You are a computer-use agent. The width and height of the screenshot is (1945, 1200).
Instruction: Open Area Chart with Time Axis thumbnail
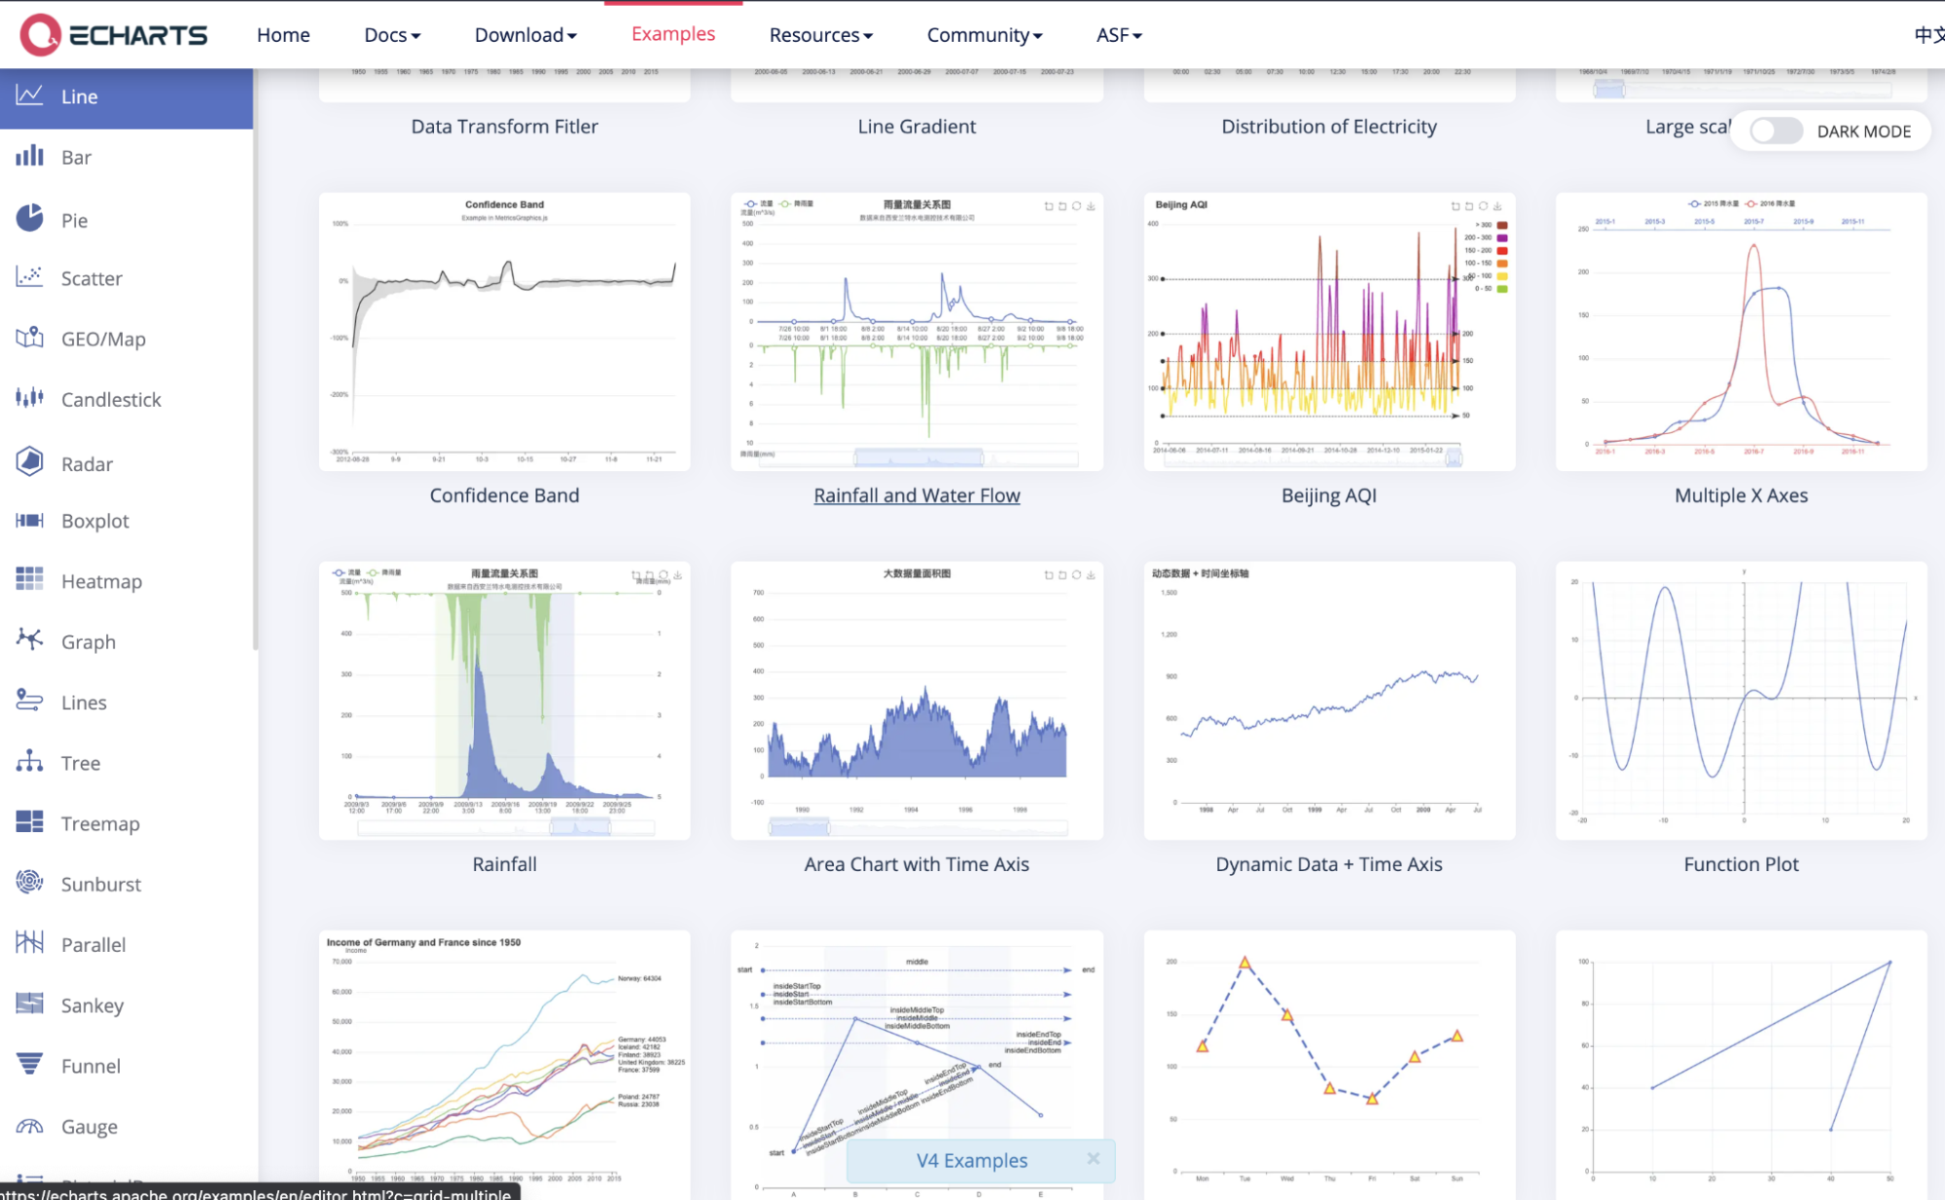point(917,700)
